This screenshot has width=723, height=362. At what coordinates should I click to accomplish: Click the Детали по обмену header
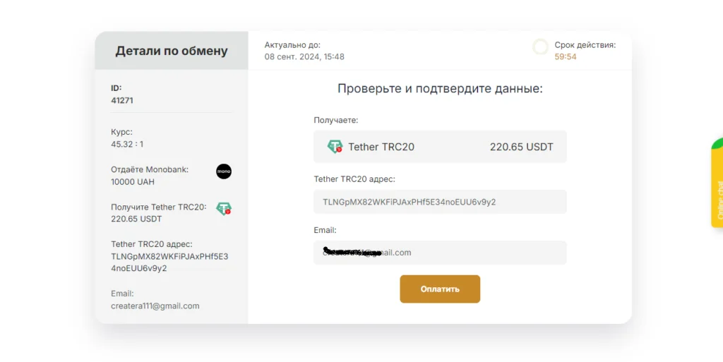point(172,51)
